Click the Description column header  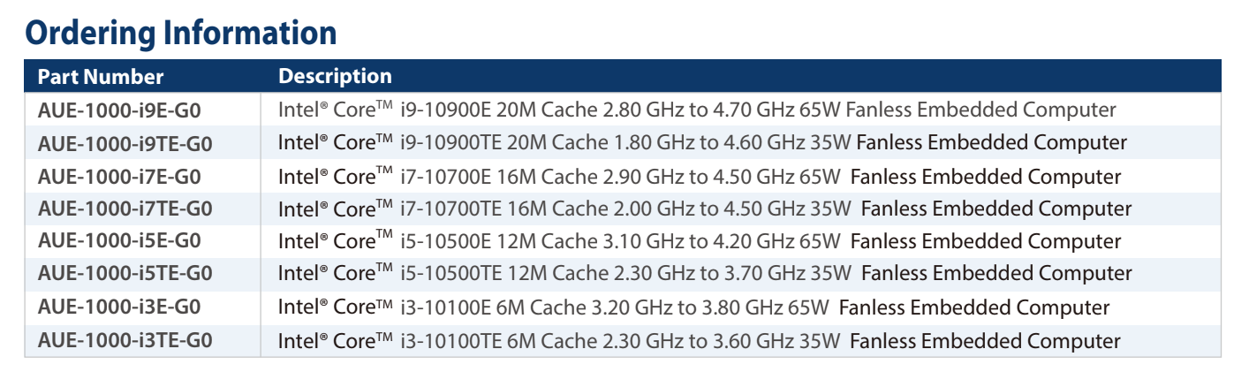tap(335, 77)
